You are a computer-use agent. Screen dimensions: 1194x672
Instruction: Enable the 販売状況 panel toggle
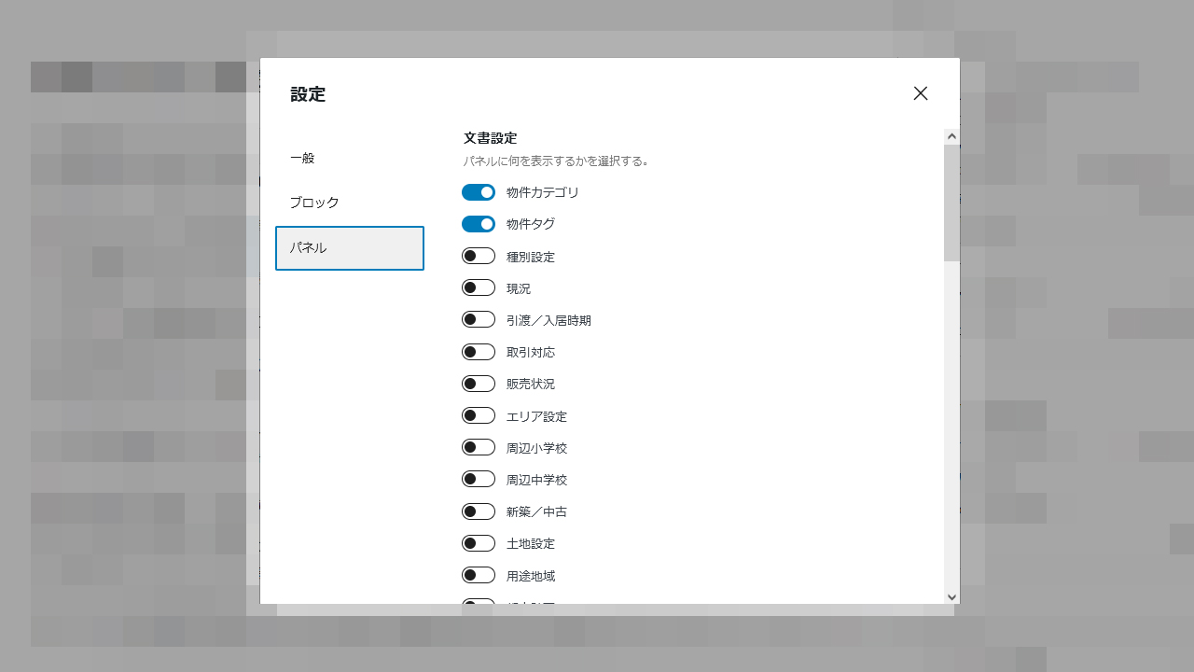479,384
